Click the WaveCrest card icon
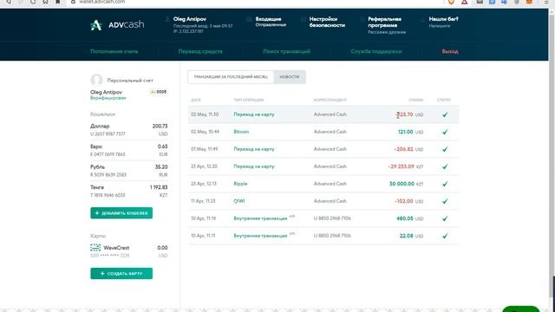This screenshot has width=555, height=312. 95,247
